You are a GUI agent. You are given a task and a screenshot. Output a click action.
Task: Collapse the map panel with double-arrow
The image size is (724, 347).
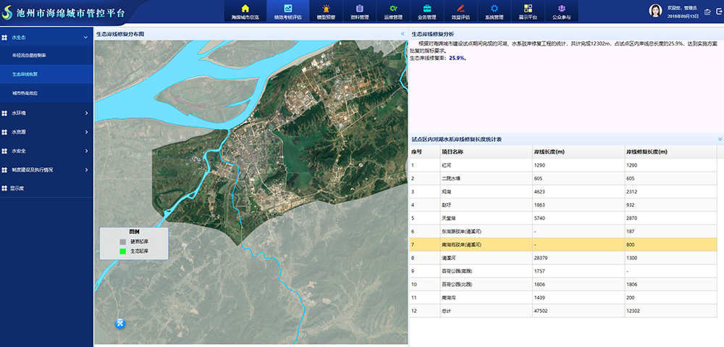coord(403,34)
